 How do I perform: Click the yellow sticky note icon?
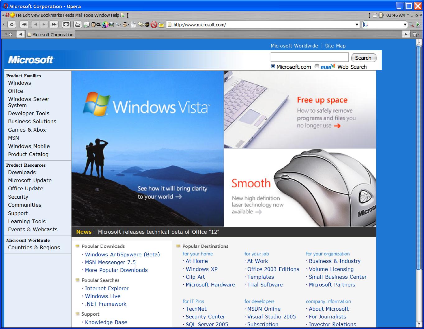point(161,25)
